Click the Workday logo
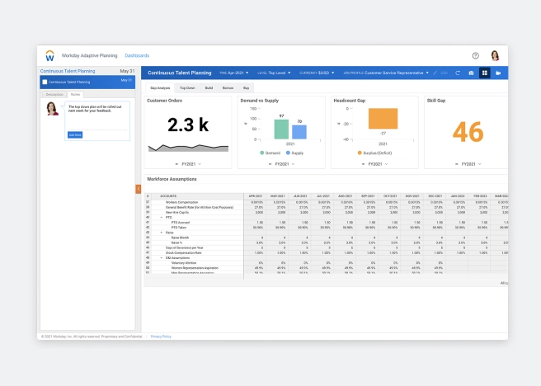This screenshot has width=541, height=386. [x=49, y=56]
